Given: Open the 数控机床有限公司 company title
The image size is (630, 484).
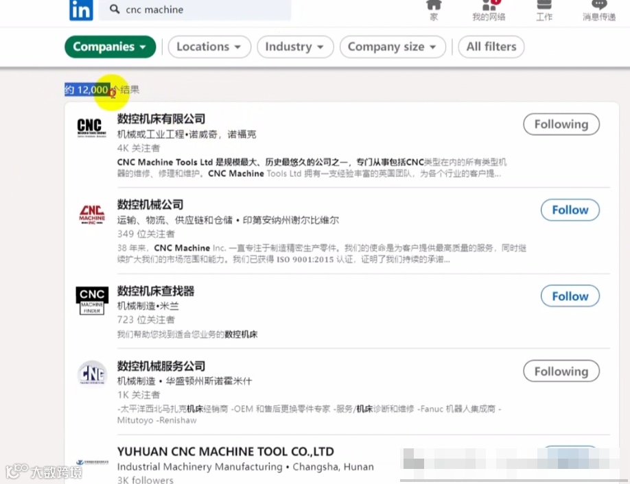Looking at the screenshot, I should coord(161,119).
